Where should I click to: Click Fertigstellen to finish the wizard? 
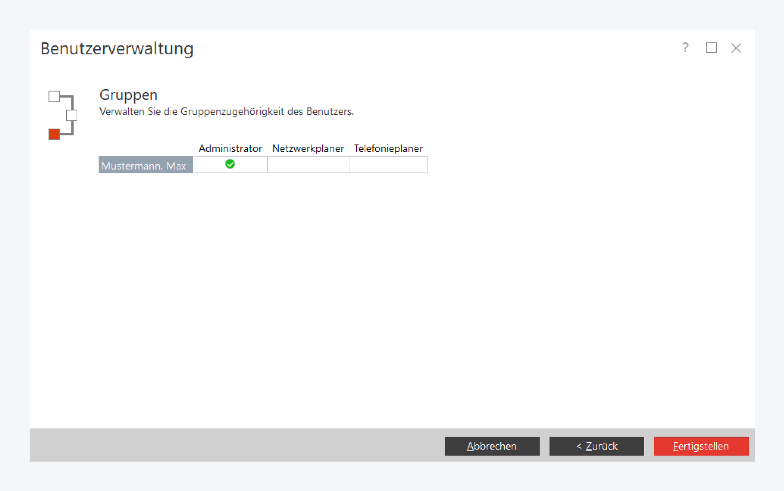pyautogui.click(x=701, y=446)
